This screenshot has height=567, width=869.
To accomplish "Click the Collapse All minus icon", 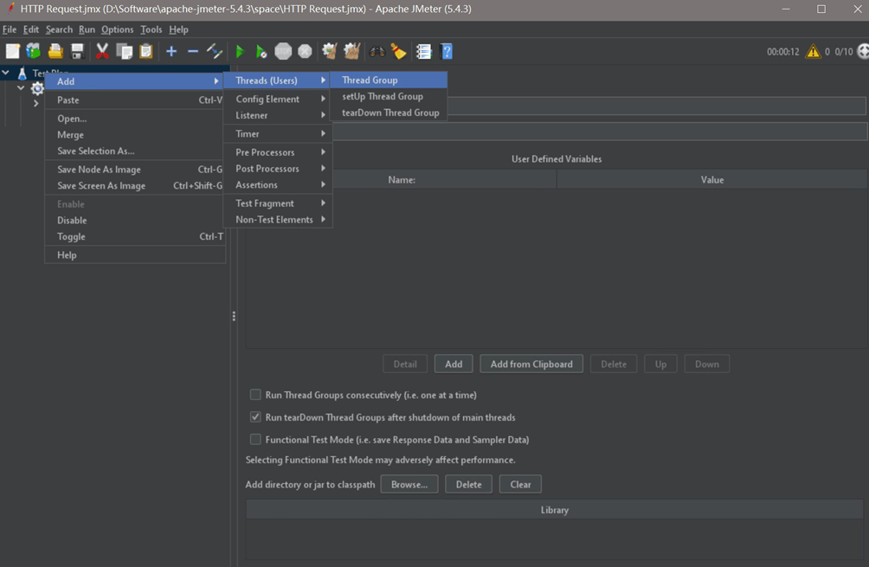I will [193, 52].
